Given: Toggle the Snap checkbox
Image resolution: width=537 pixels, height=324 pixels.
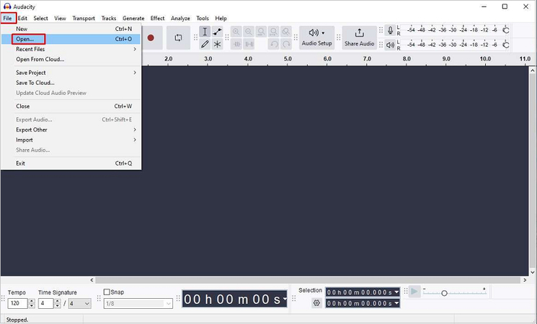Looking at the screenshot, I should tap(107, 292).
